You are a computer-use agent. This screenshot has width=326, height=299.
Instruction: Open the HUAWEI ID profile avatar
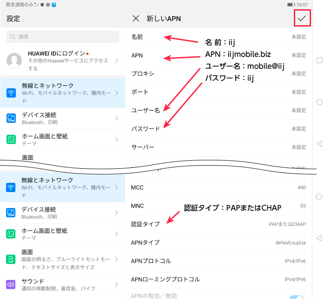point(14,61)
